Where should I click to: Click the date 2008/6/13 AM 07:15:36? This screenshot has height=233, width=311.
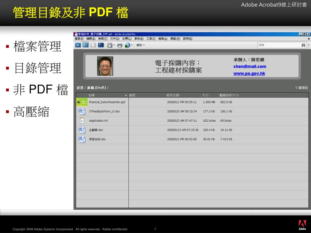click(x=183, y=130)
